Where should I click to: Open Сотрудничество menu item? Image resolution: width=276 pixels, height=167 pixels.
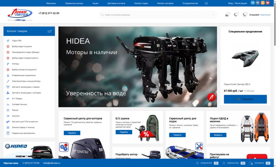click(190, 3)
